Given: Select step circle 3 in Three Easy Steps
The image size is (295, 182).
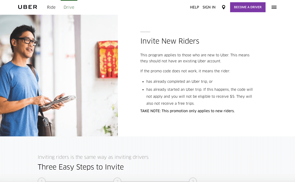Looking at the screenshot, I should click(x=193, y=180).
